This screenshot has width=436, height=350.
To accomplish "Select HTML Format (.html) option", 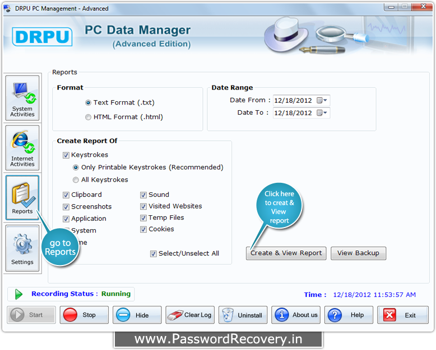I will tap(88, 117).
